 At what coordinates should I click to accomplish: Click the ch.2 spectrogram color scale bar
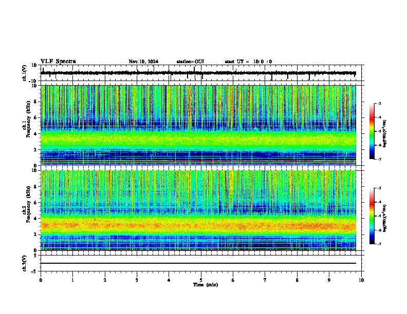click(372, 216)
